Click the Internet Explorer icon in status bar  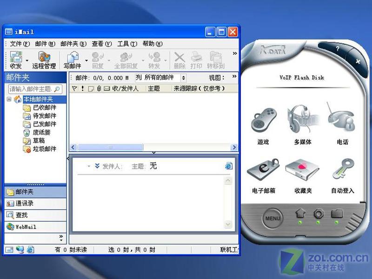pyautogui.click(x=30, y=249)
